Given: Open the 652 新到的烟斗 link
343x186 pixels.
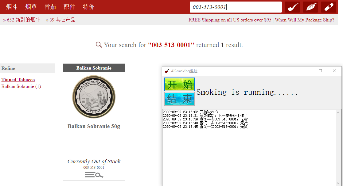Looking at the screenshot, I should [21, 20].
